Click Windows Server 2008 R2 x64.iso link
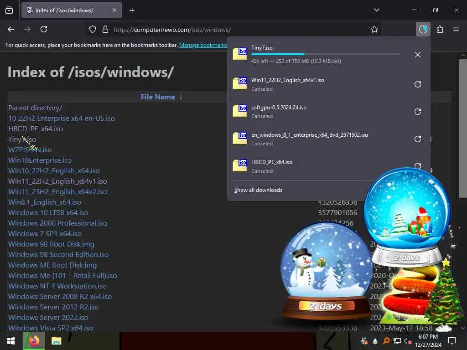This screenshot has width=467, height=350. click(x=60, y=296)
